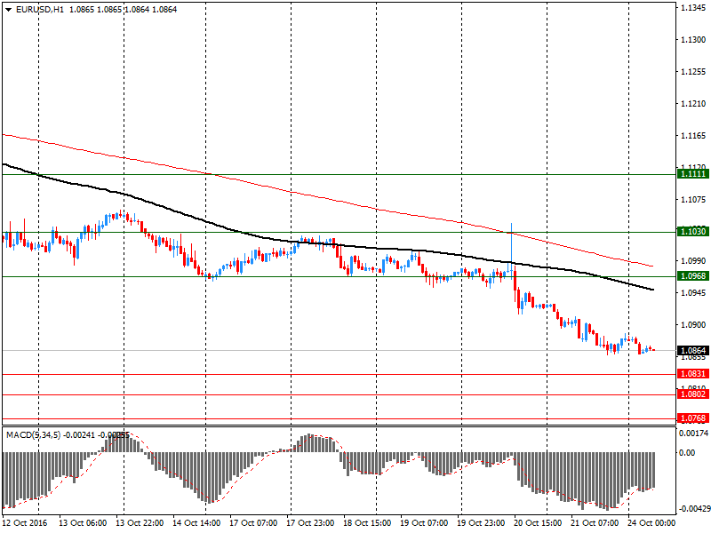Click the MACD scale value 0.00174
Viewport: 711px width, 533px height.
click(693, 434)
